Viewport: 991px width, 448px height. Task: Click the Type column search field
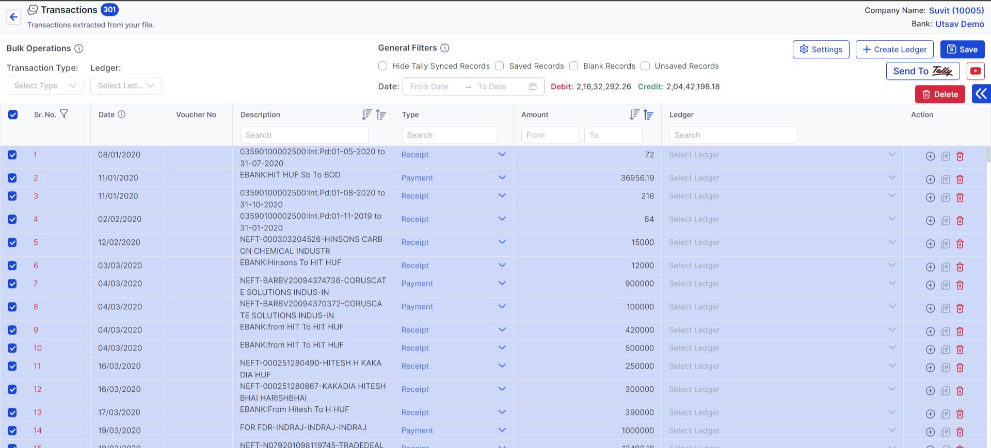450,135
